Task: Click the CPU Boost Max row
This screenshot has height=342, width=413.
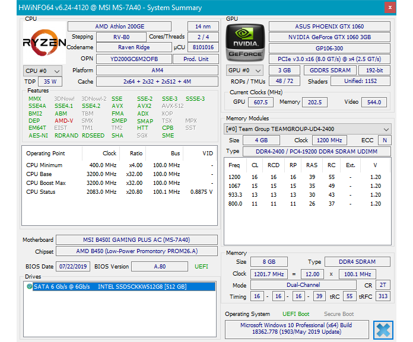Action: (x=119, y=183)
